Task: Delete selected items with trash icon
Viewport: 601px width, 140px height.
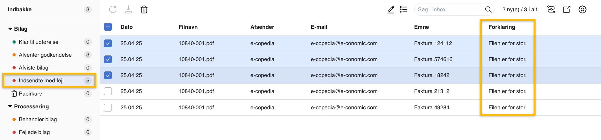Action: pos(144,9)
